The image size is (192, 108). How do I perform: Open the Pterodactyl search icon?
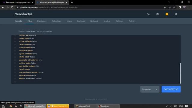148,14
